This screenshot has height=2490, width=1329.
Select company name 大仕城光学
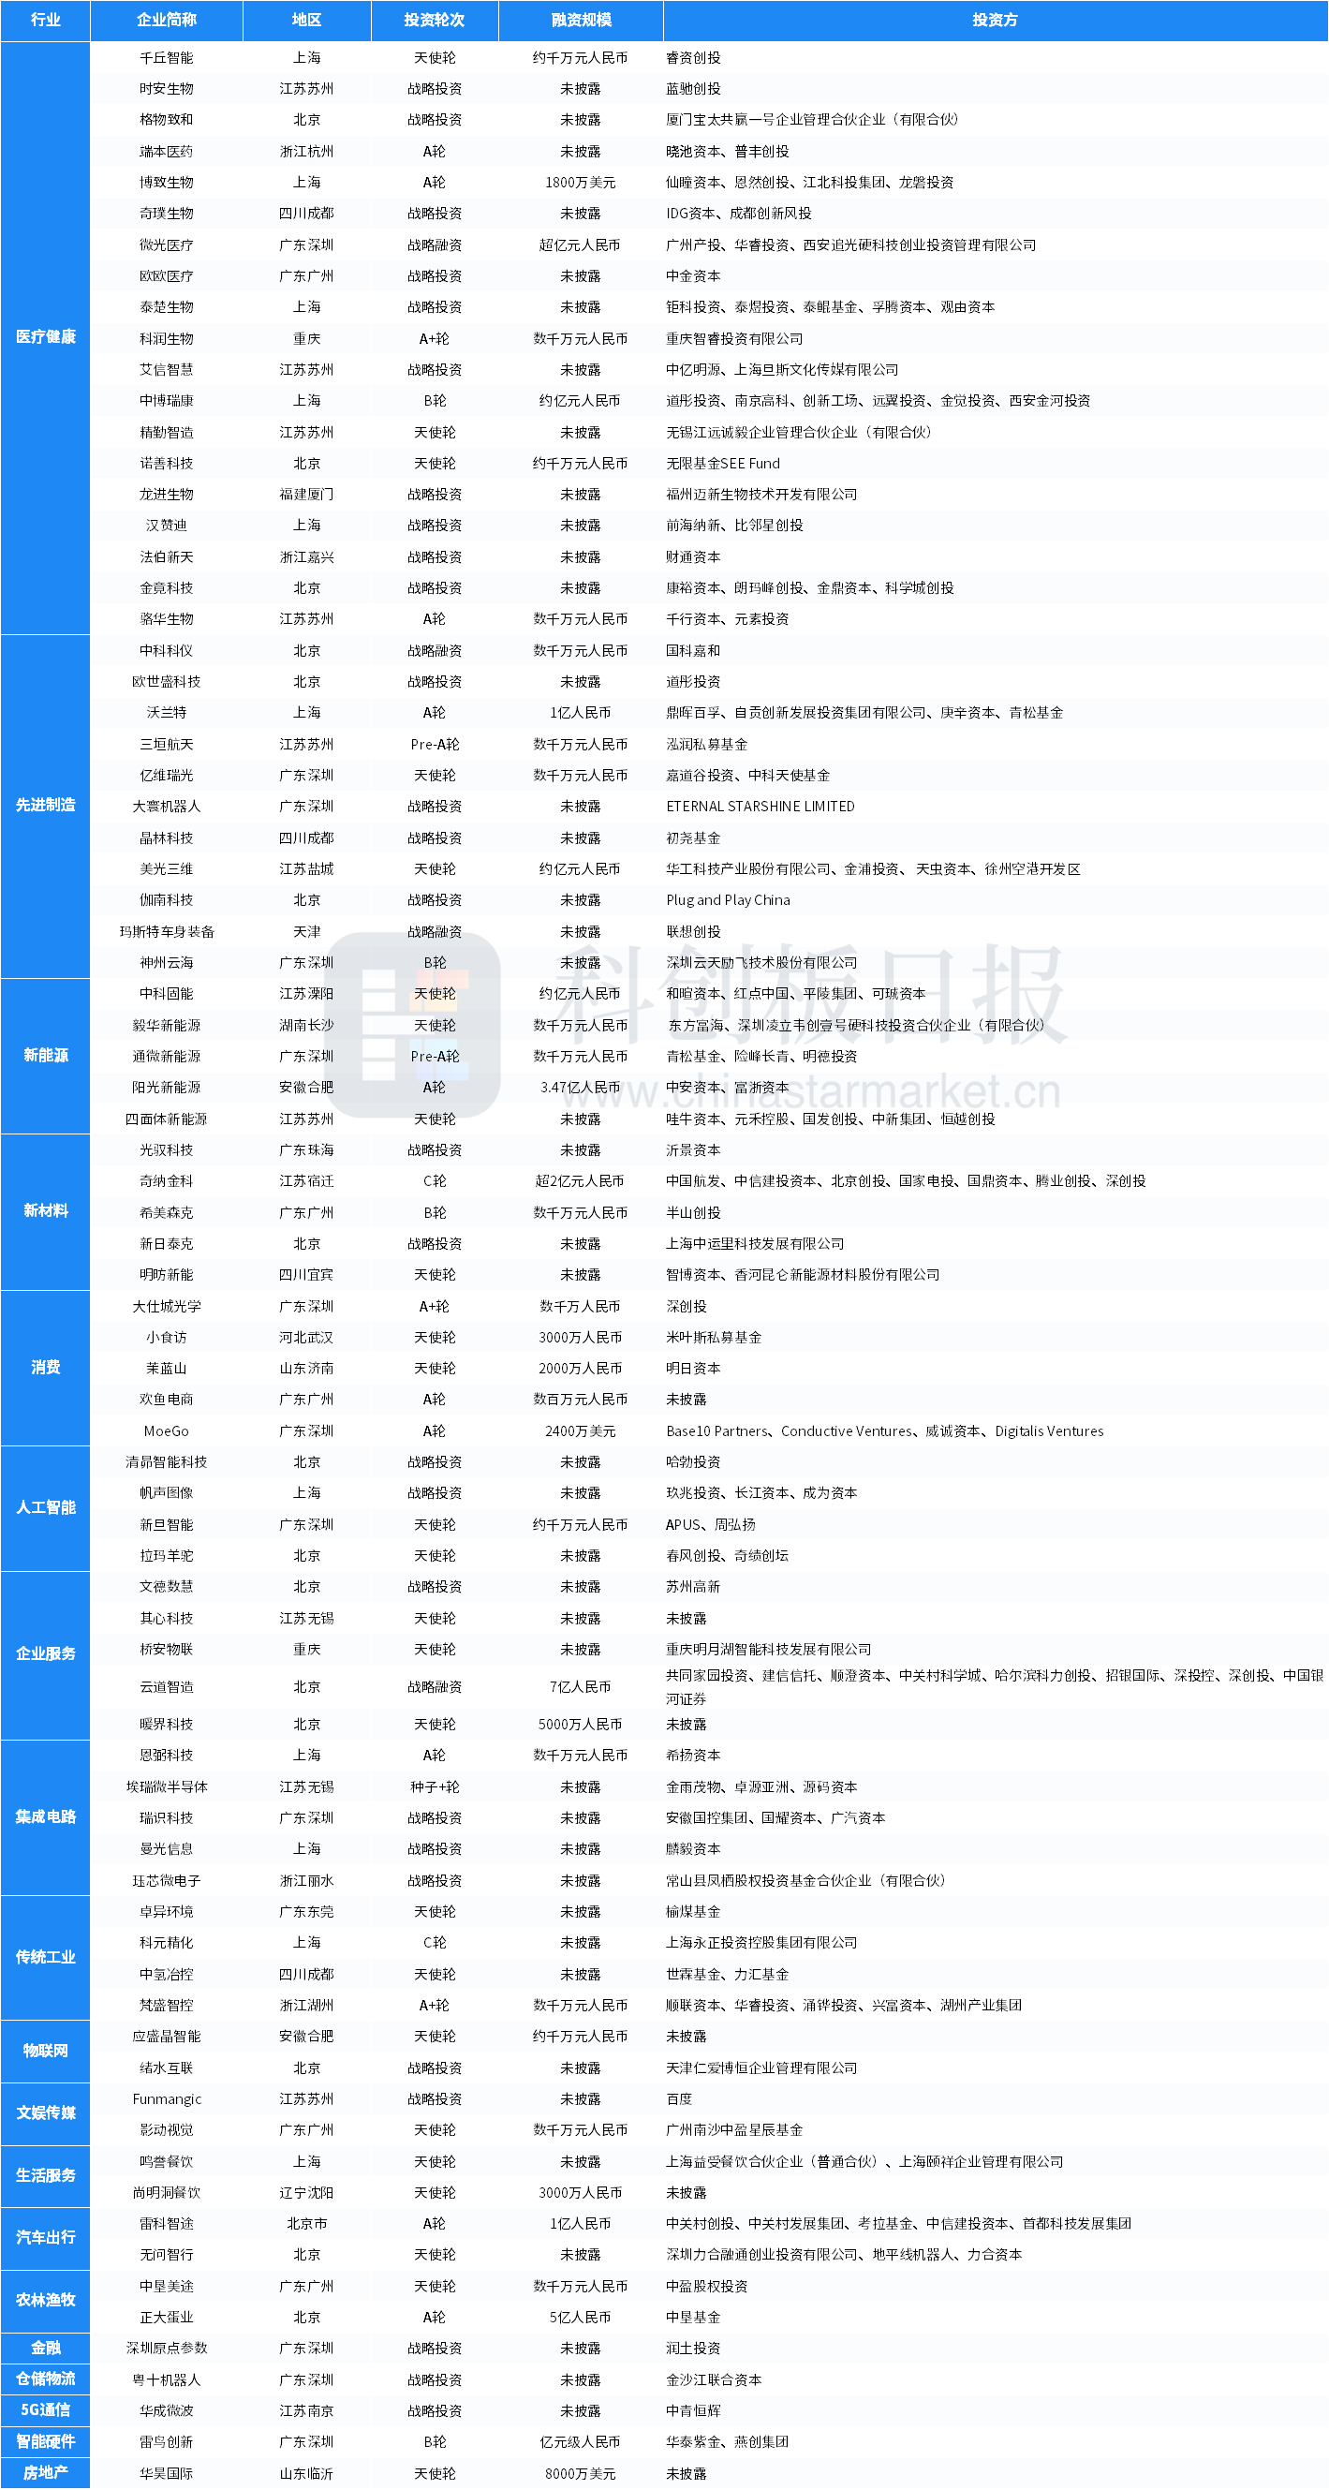167,1307
